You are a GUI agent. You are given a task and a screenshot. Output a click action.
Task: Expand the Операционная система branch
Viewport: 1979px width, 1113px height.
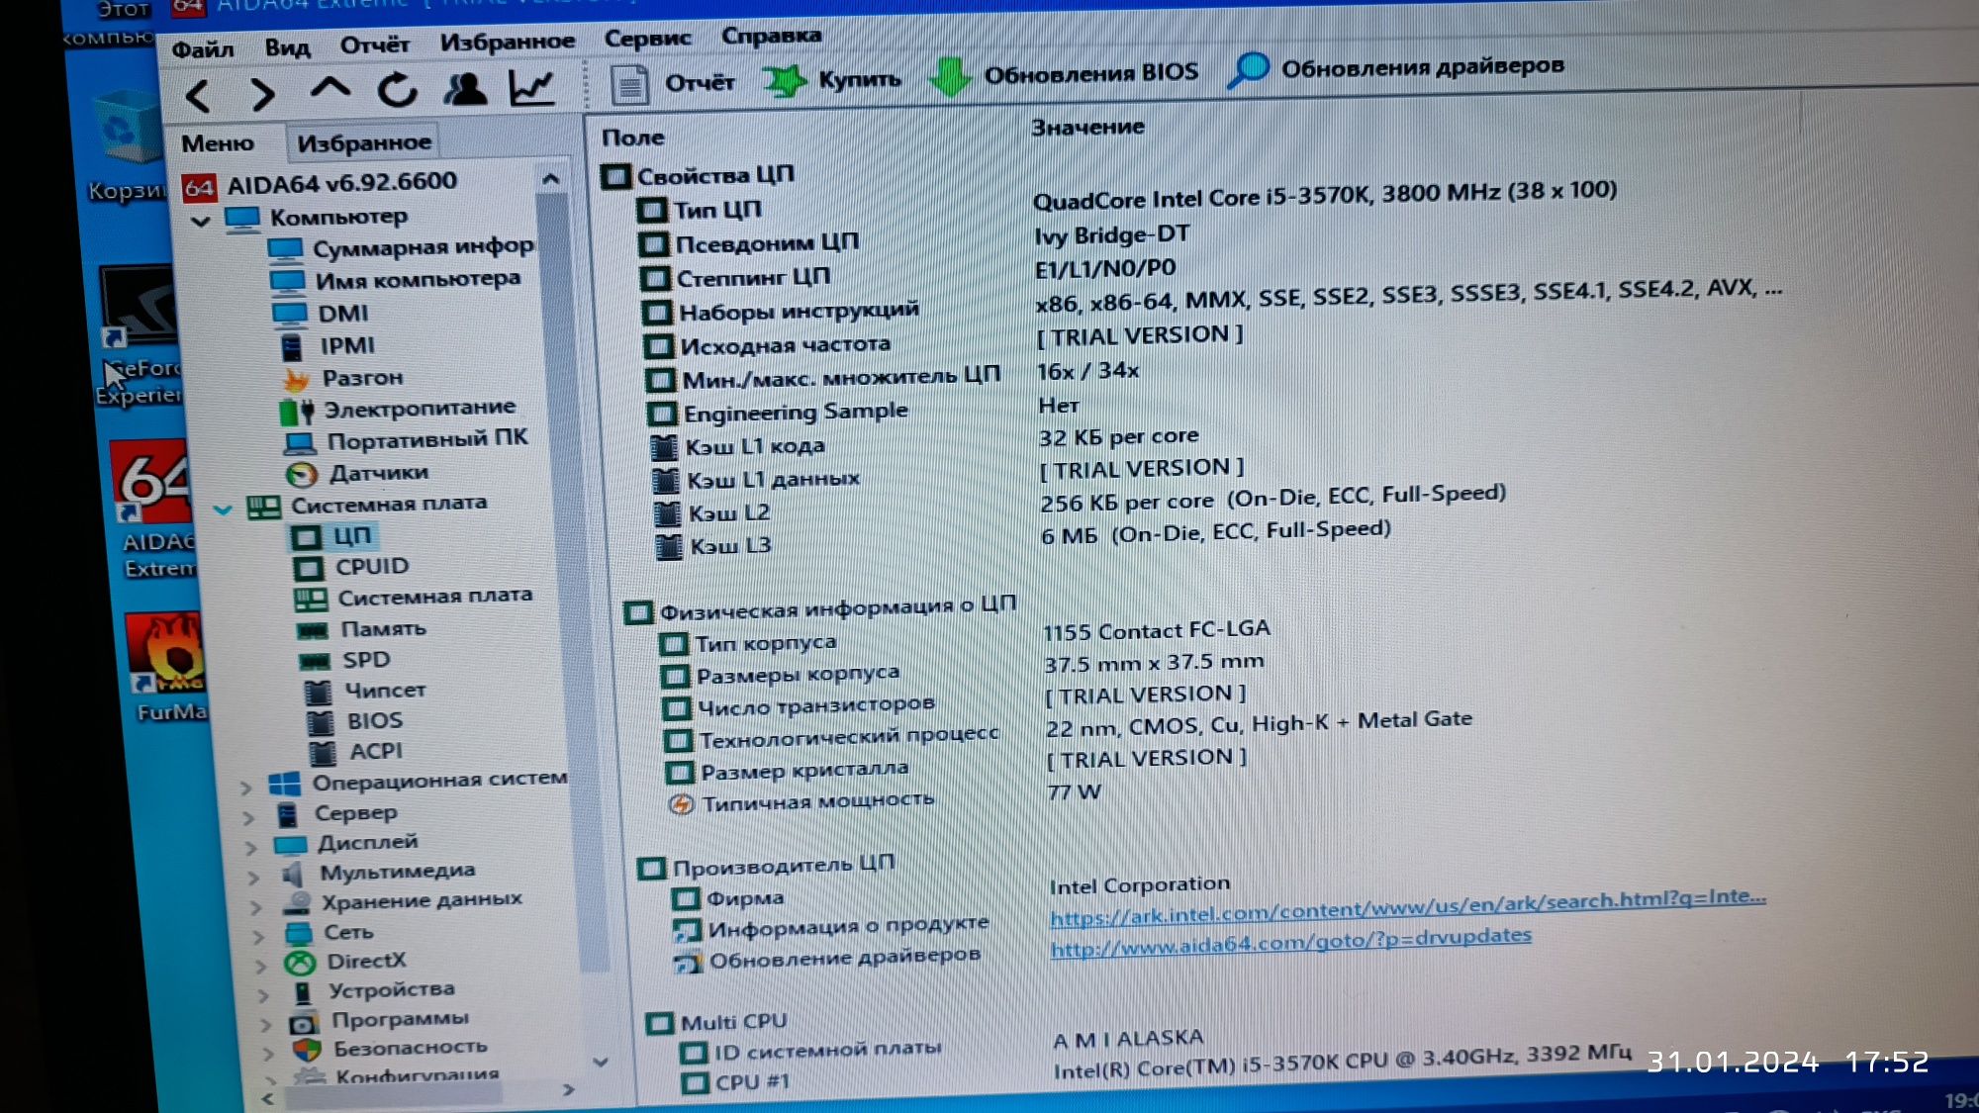[x=247, y=788]
